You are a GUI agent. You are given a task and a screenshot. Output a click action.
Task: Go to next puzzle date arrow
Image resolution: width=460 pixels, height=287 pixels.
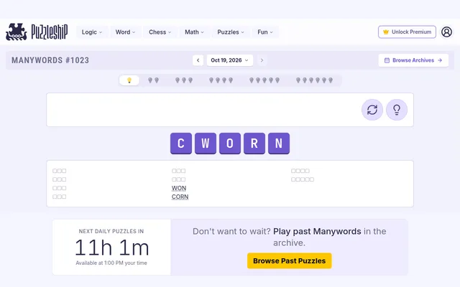(x=262, y=60)
